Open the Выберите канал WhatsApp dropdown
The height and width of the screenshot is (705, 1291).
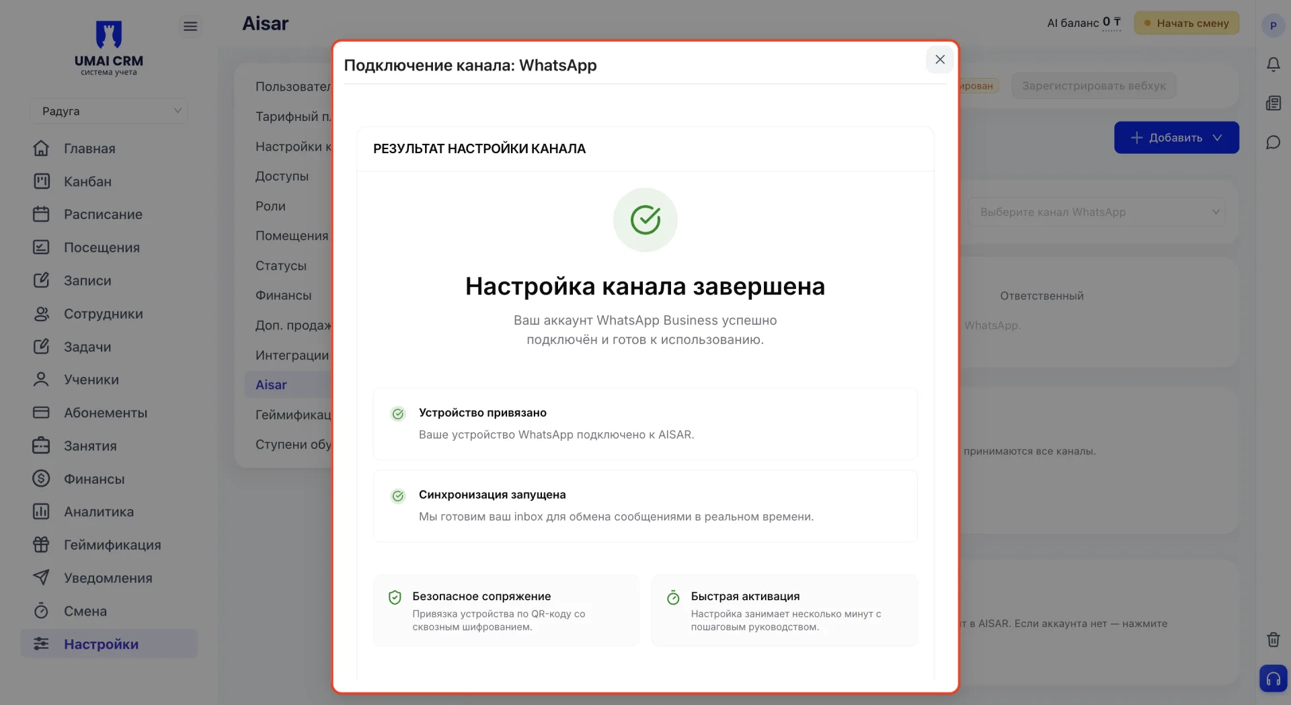[x=1096, y=212]
